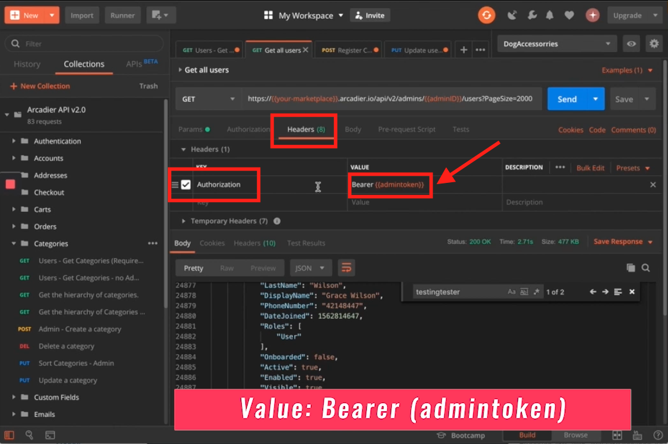Switch to two-pane layout icon
668x444 pixels.
click(x=617, y=435)
